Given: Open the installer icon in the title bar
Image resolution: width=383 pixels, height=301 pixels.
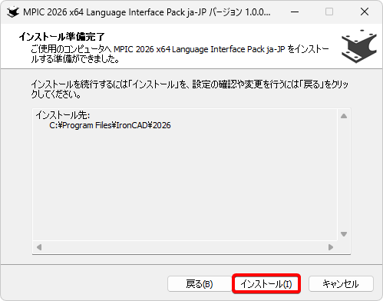Looking at the screenshot, I should pyautogui.click(x=13, y=12).
